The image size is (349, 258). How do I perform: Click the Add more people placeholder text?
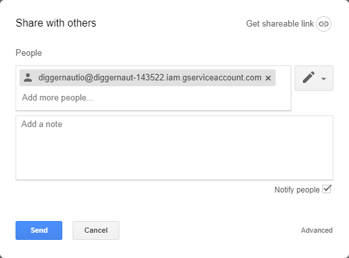pyautogui.click(x=58, y=98)
